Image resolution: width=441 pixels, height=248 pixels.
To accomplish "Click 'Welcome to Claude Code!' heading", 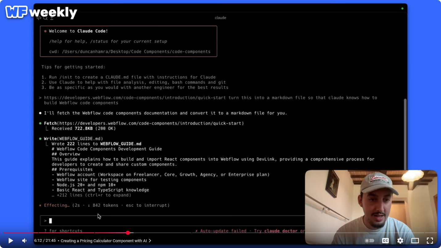I will click(78, 31).
